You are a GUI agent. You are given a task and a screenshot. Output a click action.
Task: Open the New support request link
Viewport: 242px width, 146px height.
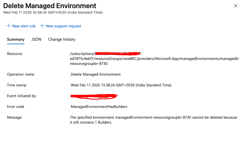coord(63,26)
